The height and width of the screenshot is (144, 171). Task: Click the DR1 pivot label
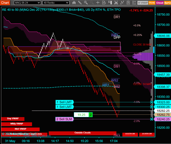click(117, 17)
